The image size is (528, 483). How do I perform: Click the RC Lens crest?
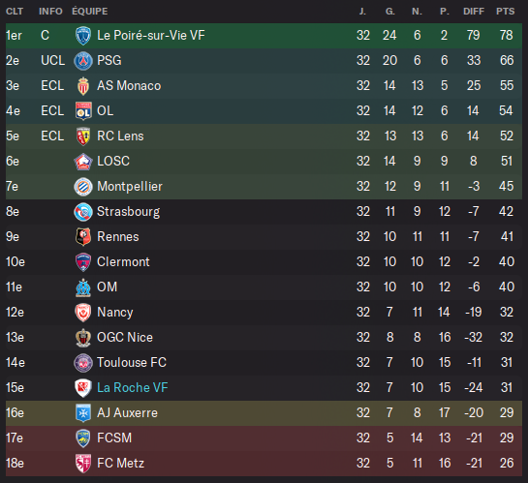tap(83, 136)
